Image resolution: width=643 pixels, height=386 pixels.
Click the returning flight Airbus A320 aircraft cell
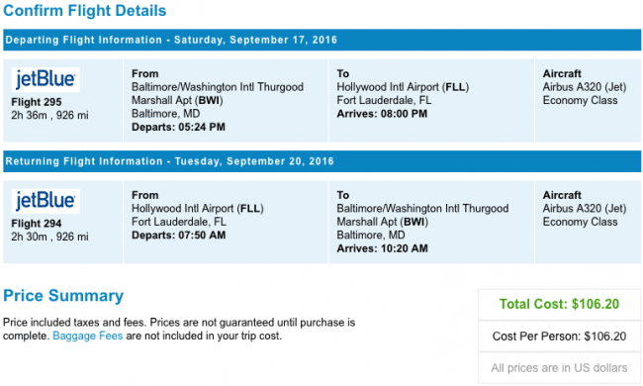pyautogui.click(x=588, y=222)
